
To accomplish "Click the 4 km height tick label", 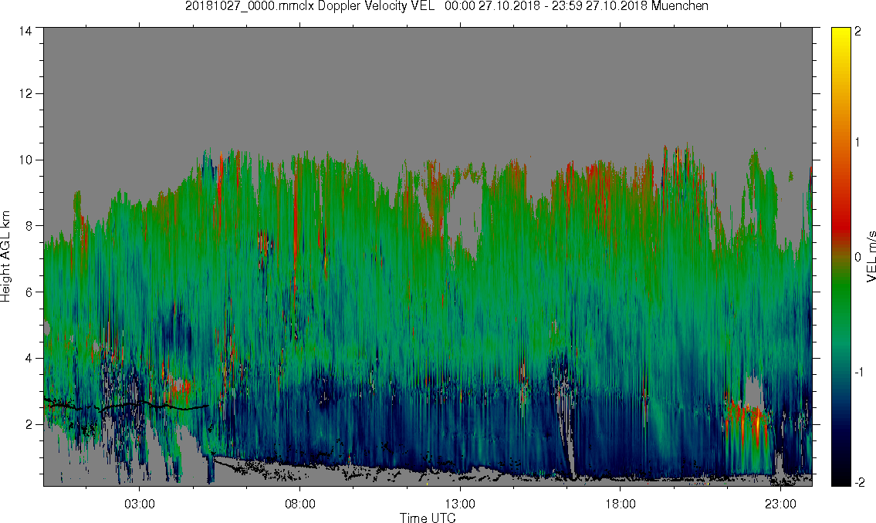I will tap(28, 359).
